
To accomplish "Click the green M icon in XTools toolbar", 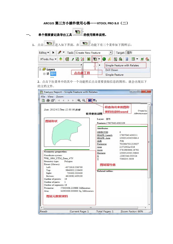I will tap(142, 59).
